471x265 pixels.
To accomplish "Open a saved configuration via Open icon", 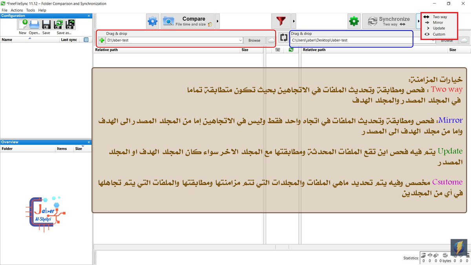I will point(34,24).
